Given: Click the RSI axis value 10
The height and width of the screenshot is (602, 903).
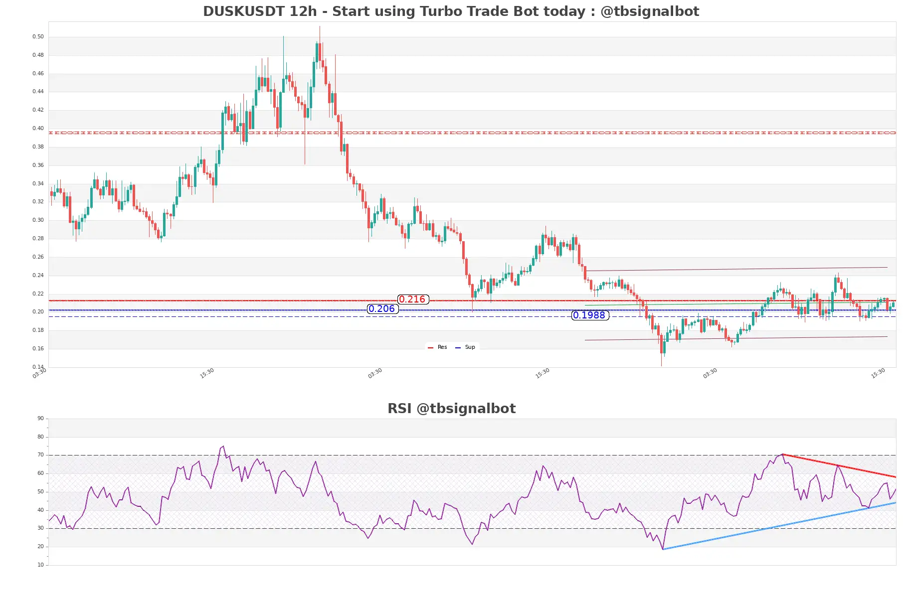Looking at the screenshot, I should point(40,565).
